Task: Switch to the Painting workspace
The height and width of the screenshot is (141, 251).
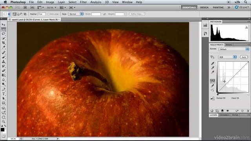Action: coord(218,7)
